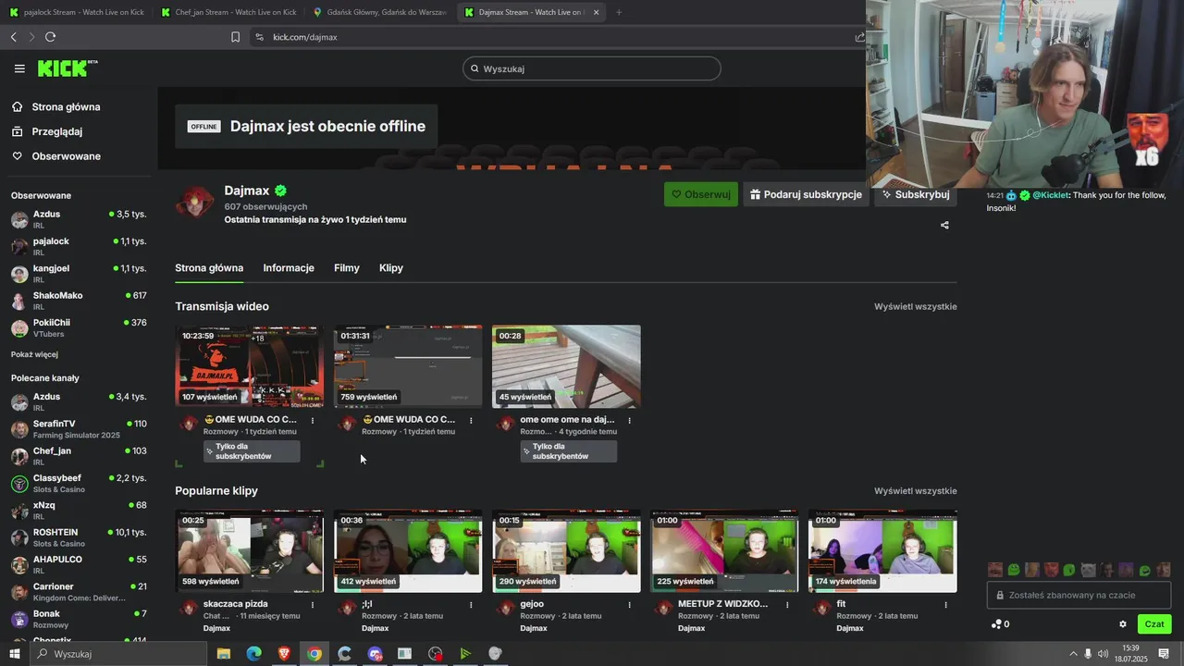This screenshot has width=1184, height=666.
Task: Open the share icon on Dajmax's profile
Action: click(944, 225)
